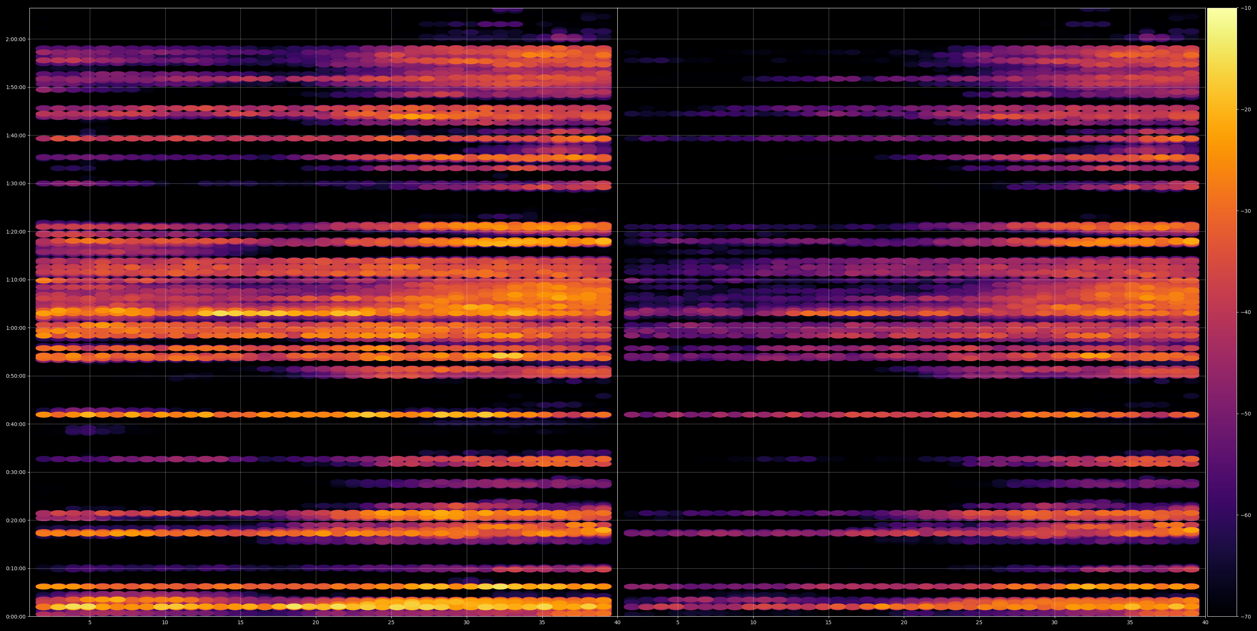Select the 1:20:00 time label
Viewport: 1257px width, 631px height.
pos(15,232)
